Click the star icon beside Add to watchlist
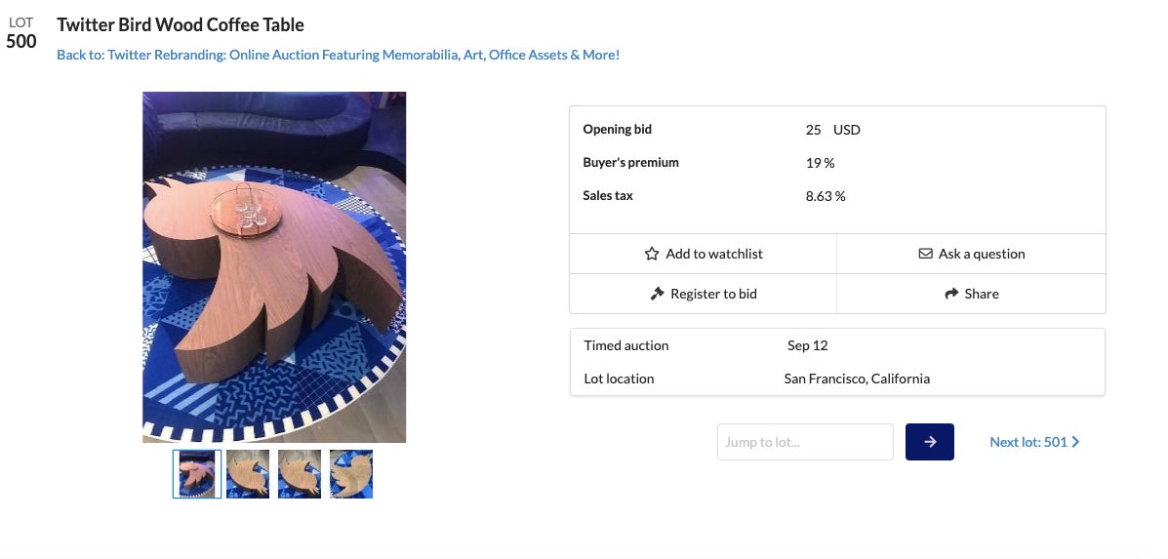 coord(652,254)
